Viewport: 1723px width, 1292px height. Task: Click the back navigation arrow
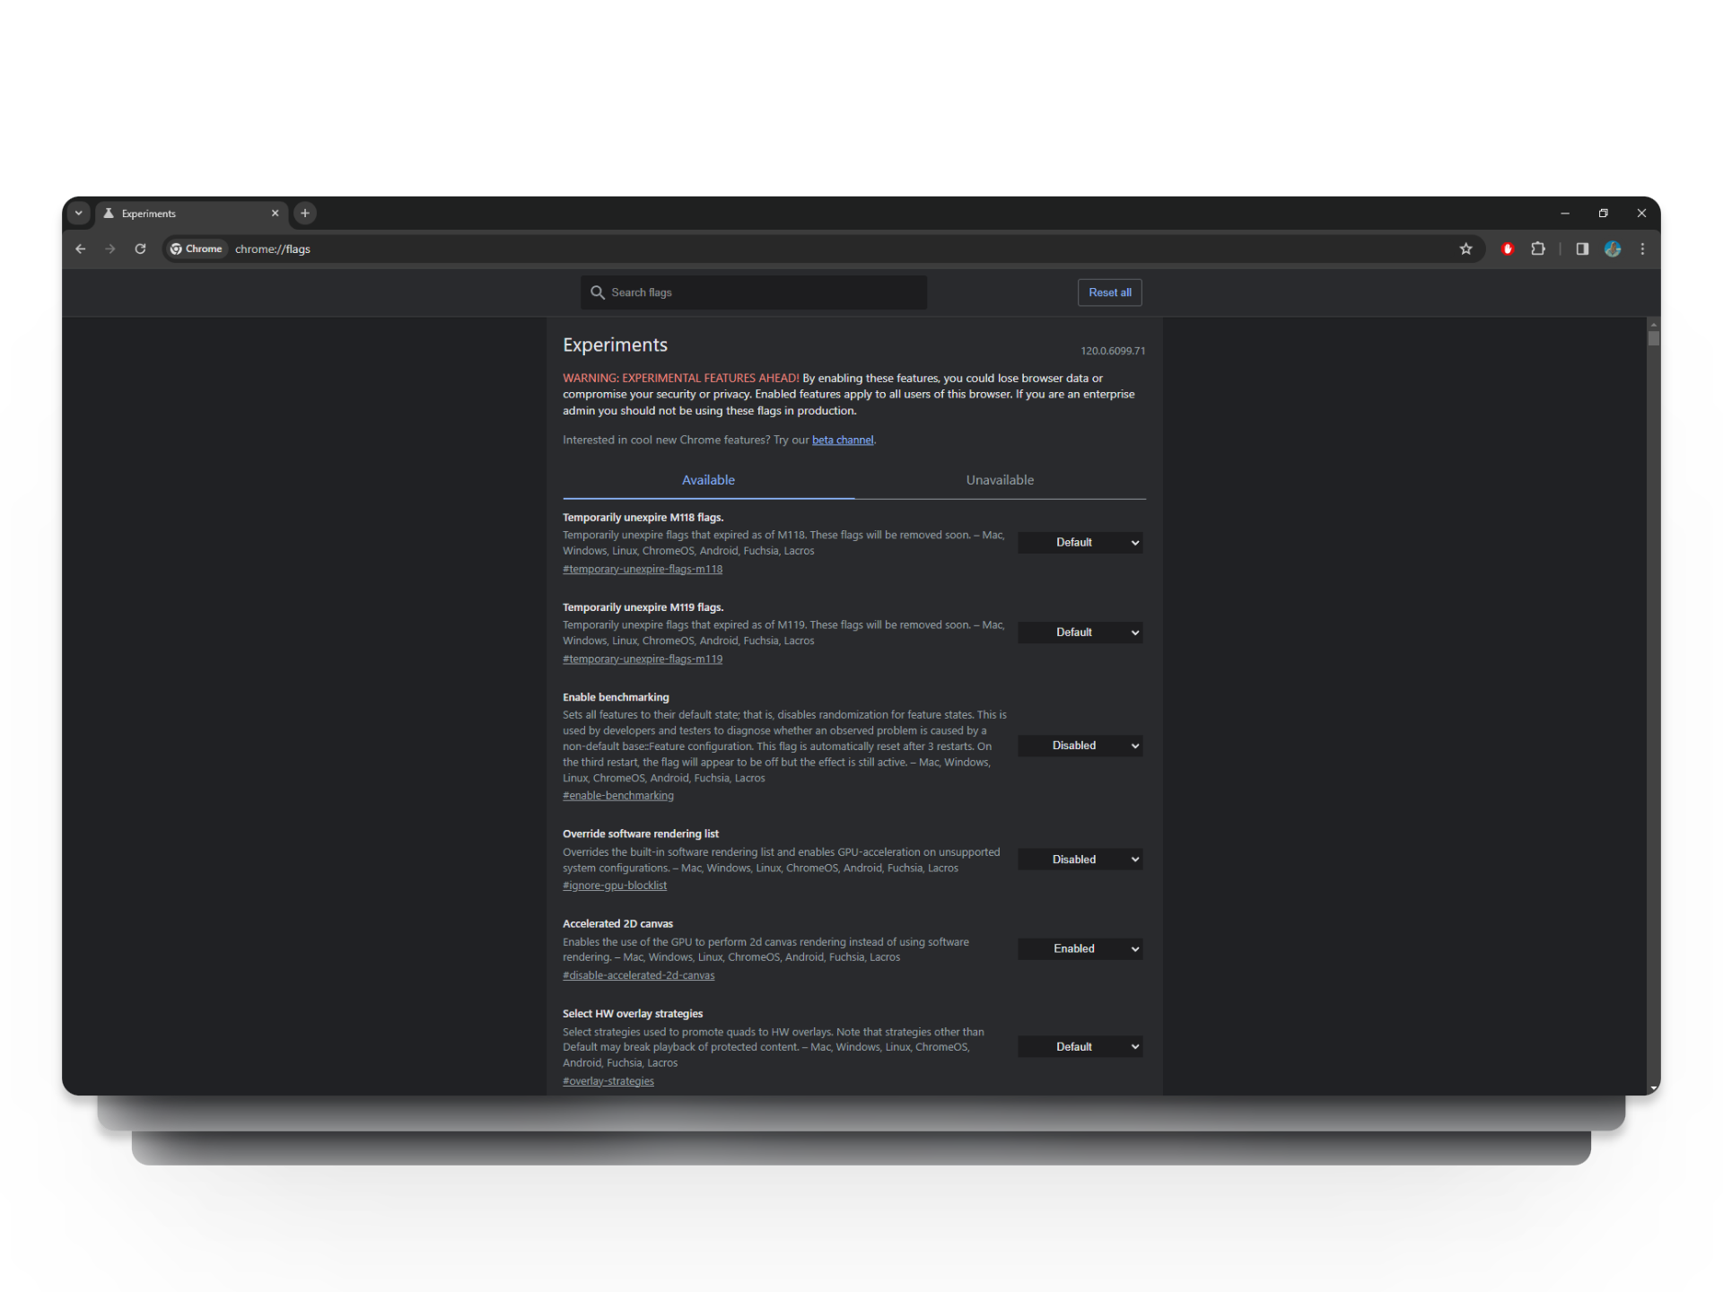click(81, 249)
